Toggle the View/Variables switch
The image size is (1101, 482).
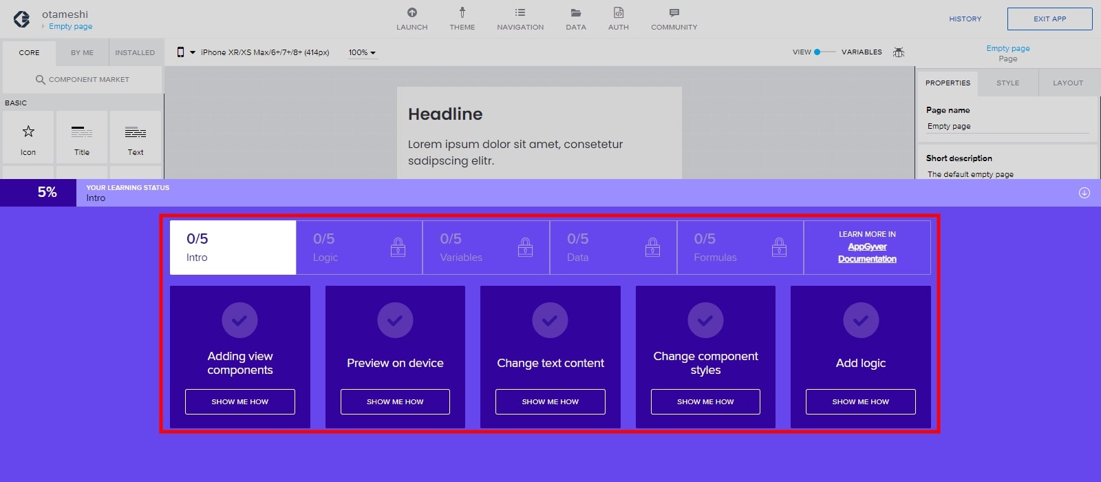pos(824,52)
